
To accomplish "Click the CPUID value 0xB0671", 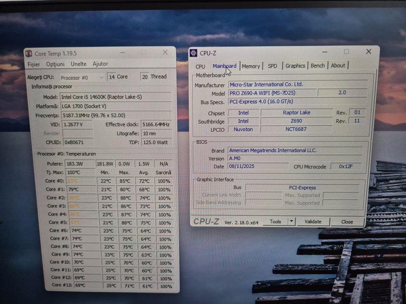I will (78, 142).
